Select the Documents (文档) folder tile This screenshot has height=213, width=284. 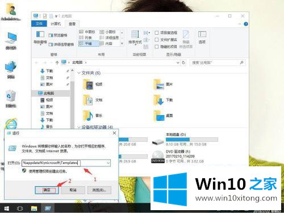[93, 100]
